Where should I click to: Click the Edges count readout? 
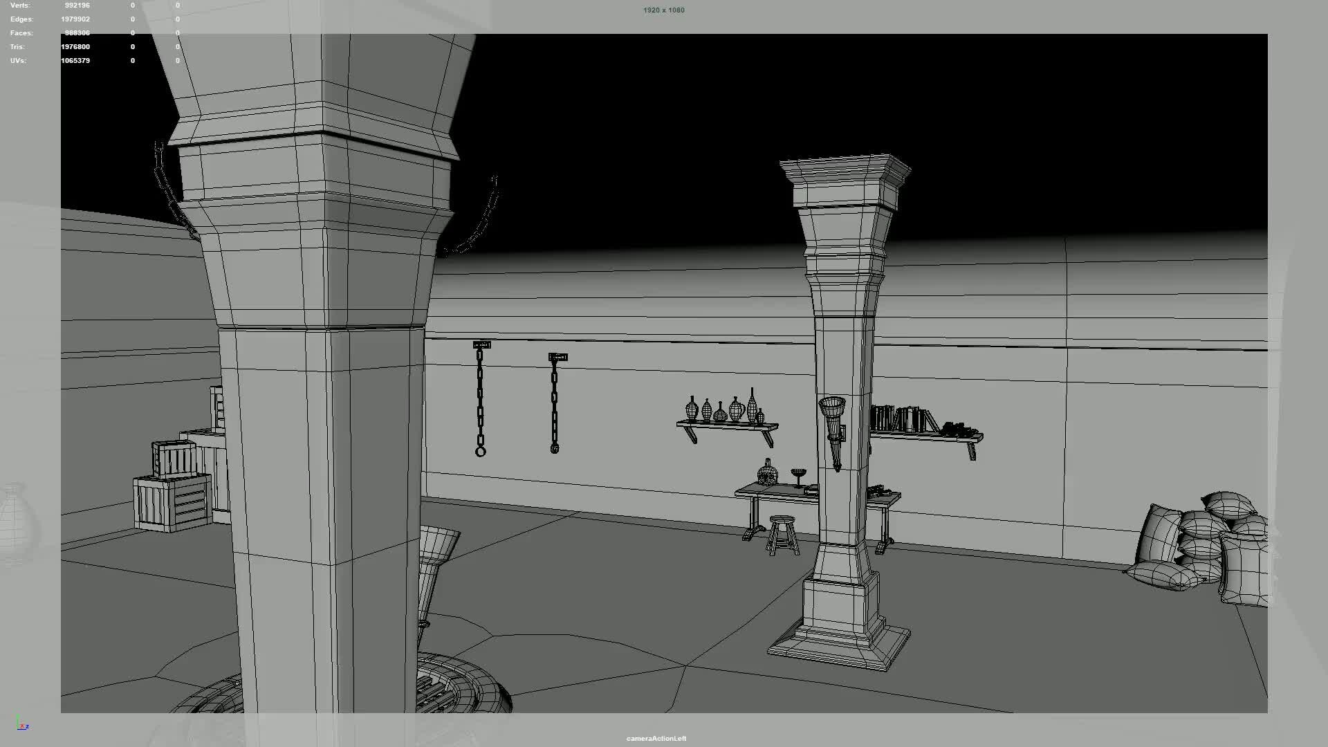coord(75,19)
